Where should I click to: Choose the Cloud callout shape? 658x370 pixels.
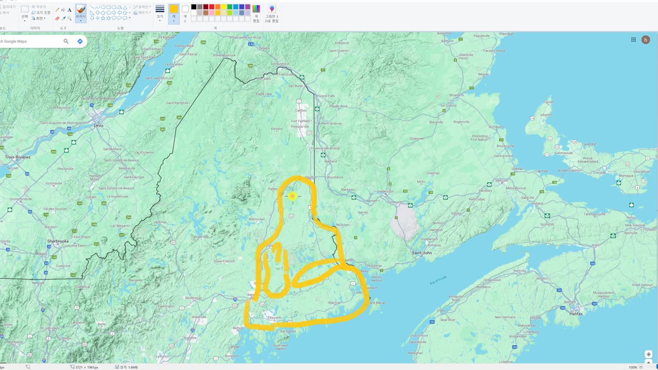coord(125,18)
